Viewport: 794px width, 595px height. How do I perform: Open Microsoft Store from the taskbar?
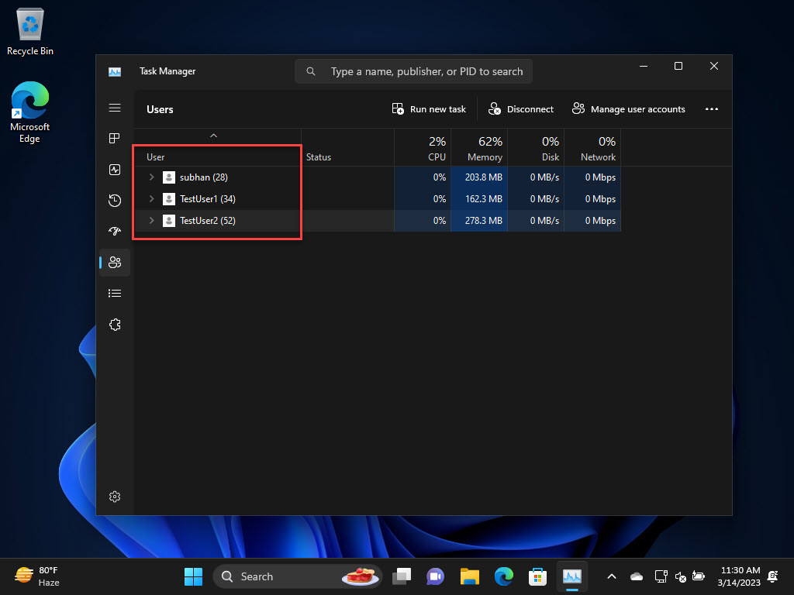(x=538, y=576)
